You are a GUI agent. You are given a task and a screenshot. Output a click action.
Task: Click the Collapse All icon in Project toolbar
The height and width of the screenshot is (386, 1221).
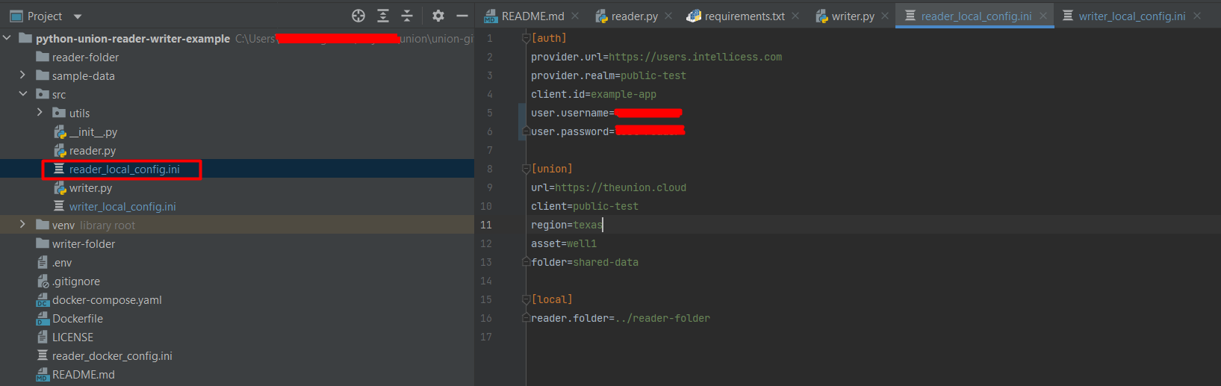tap(407, 16)
